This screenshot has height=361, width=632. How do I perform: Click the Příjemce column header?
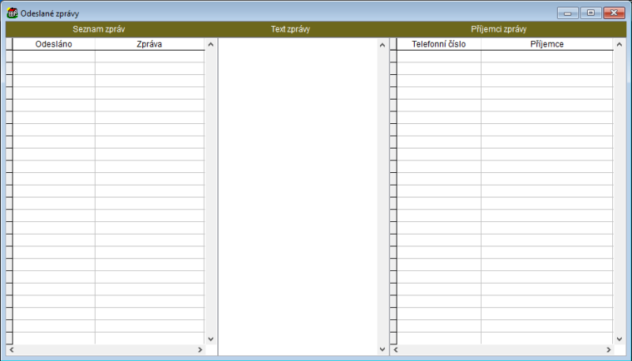click(546, 45)
